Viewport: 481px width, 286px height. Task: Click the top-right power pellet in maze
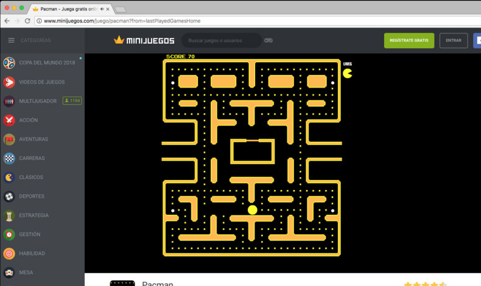pyautogui.click(x=332, y=83)
